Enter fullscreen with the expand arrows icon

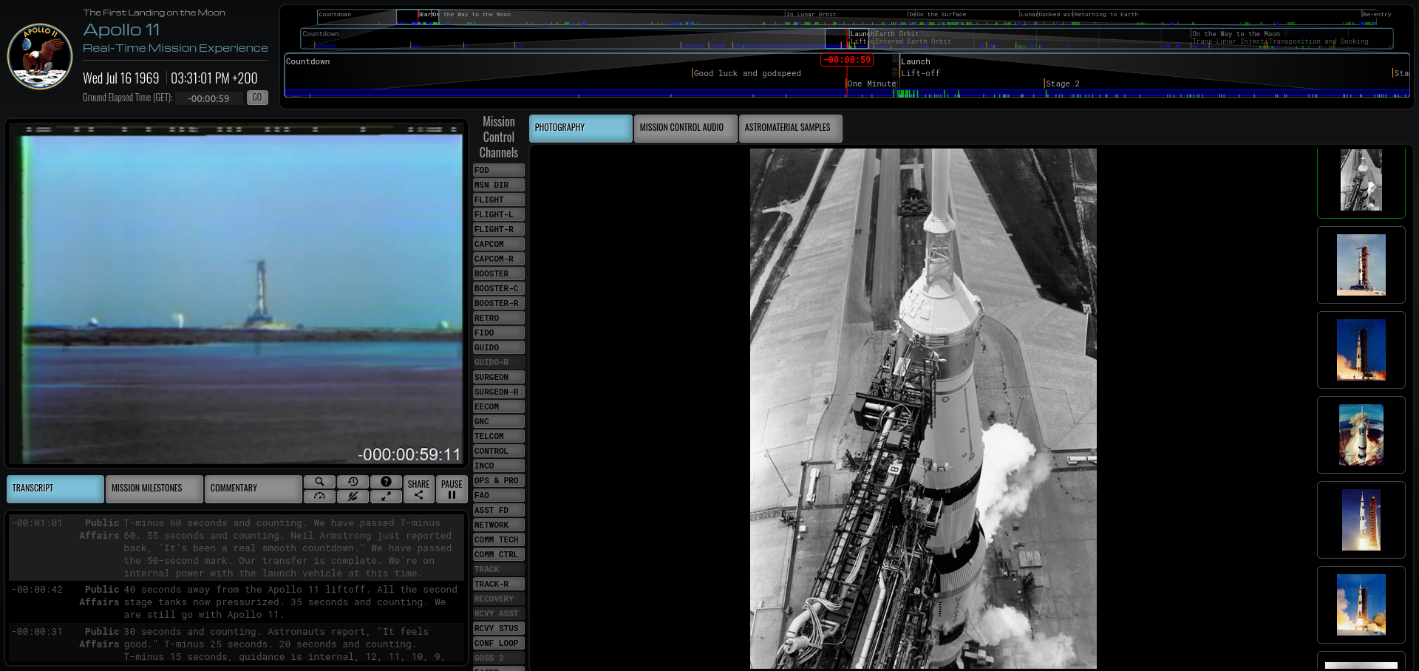[x=386, y=496]
